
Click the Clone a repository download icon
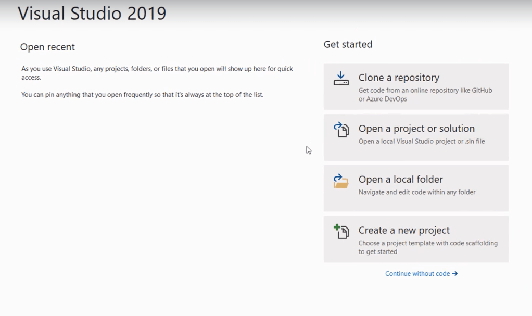(341, 79)
